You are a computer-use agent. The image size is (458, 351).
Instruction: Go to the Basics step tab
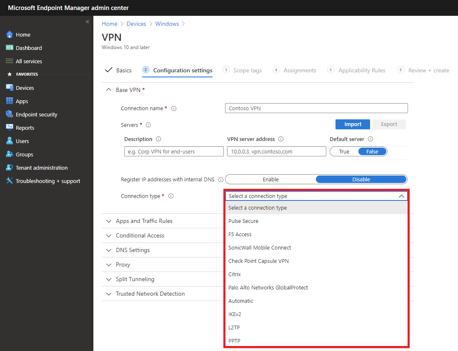click(x=123, y=70)
